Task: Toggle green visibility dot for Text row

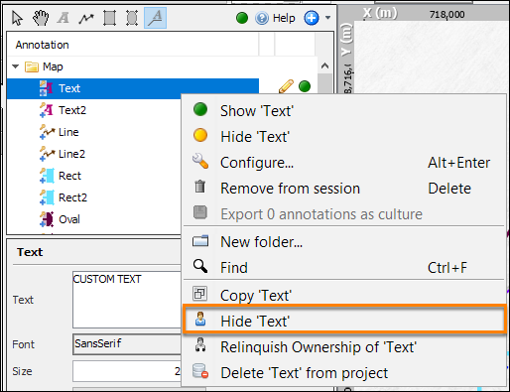Action: pos(305,86)
